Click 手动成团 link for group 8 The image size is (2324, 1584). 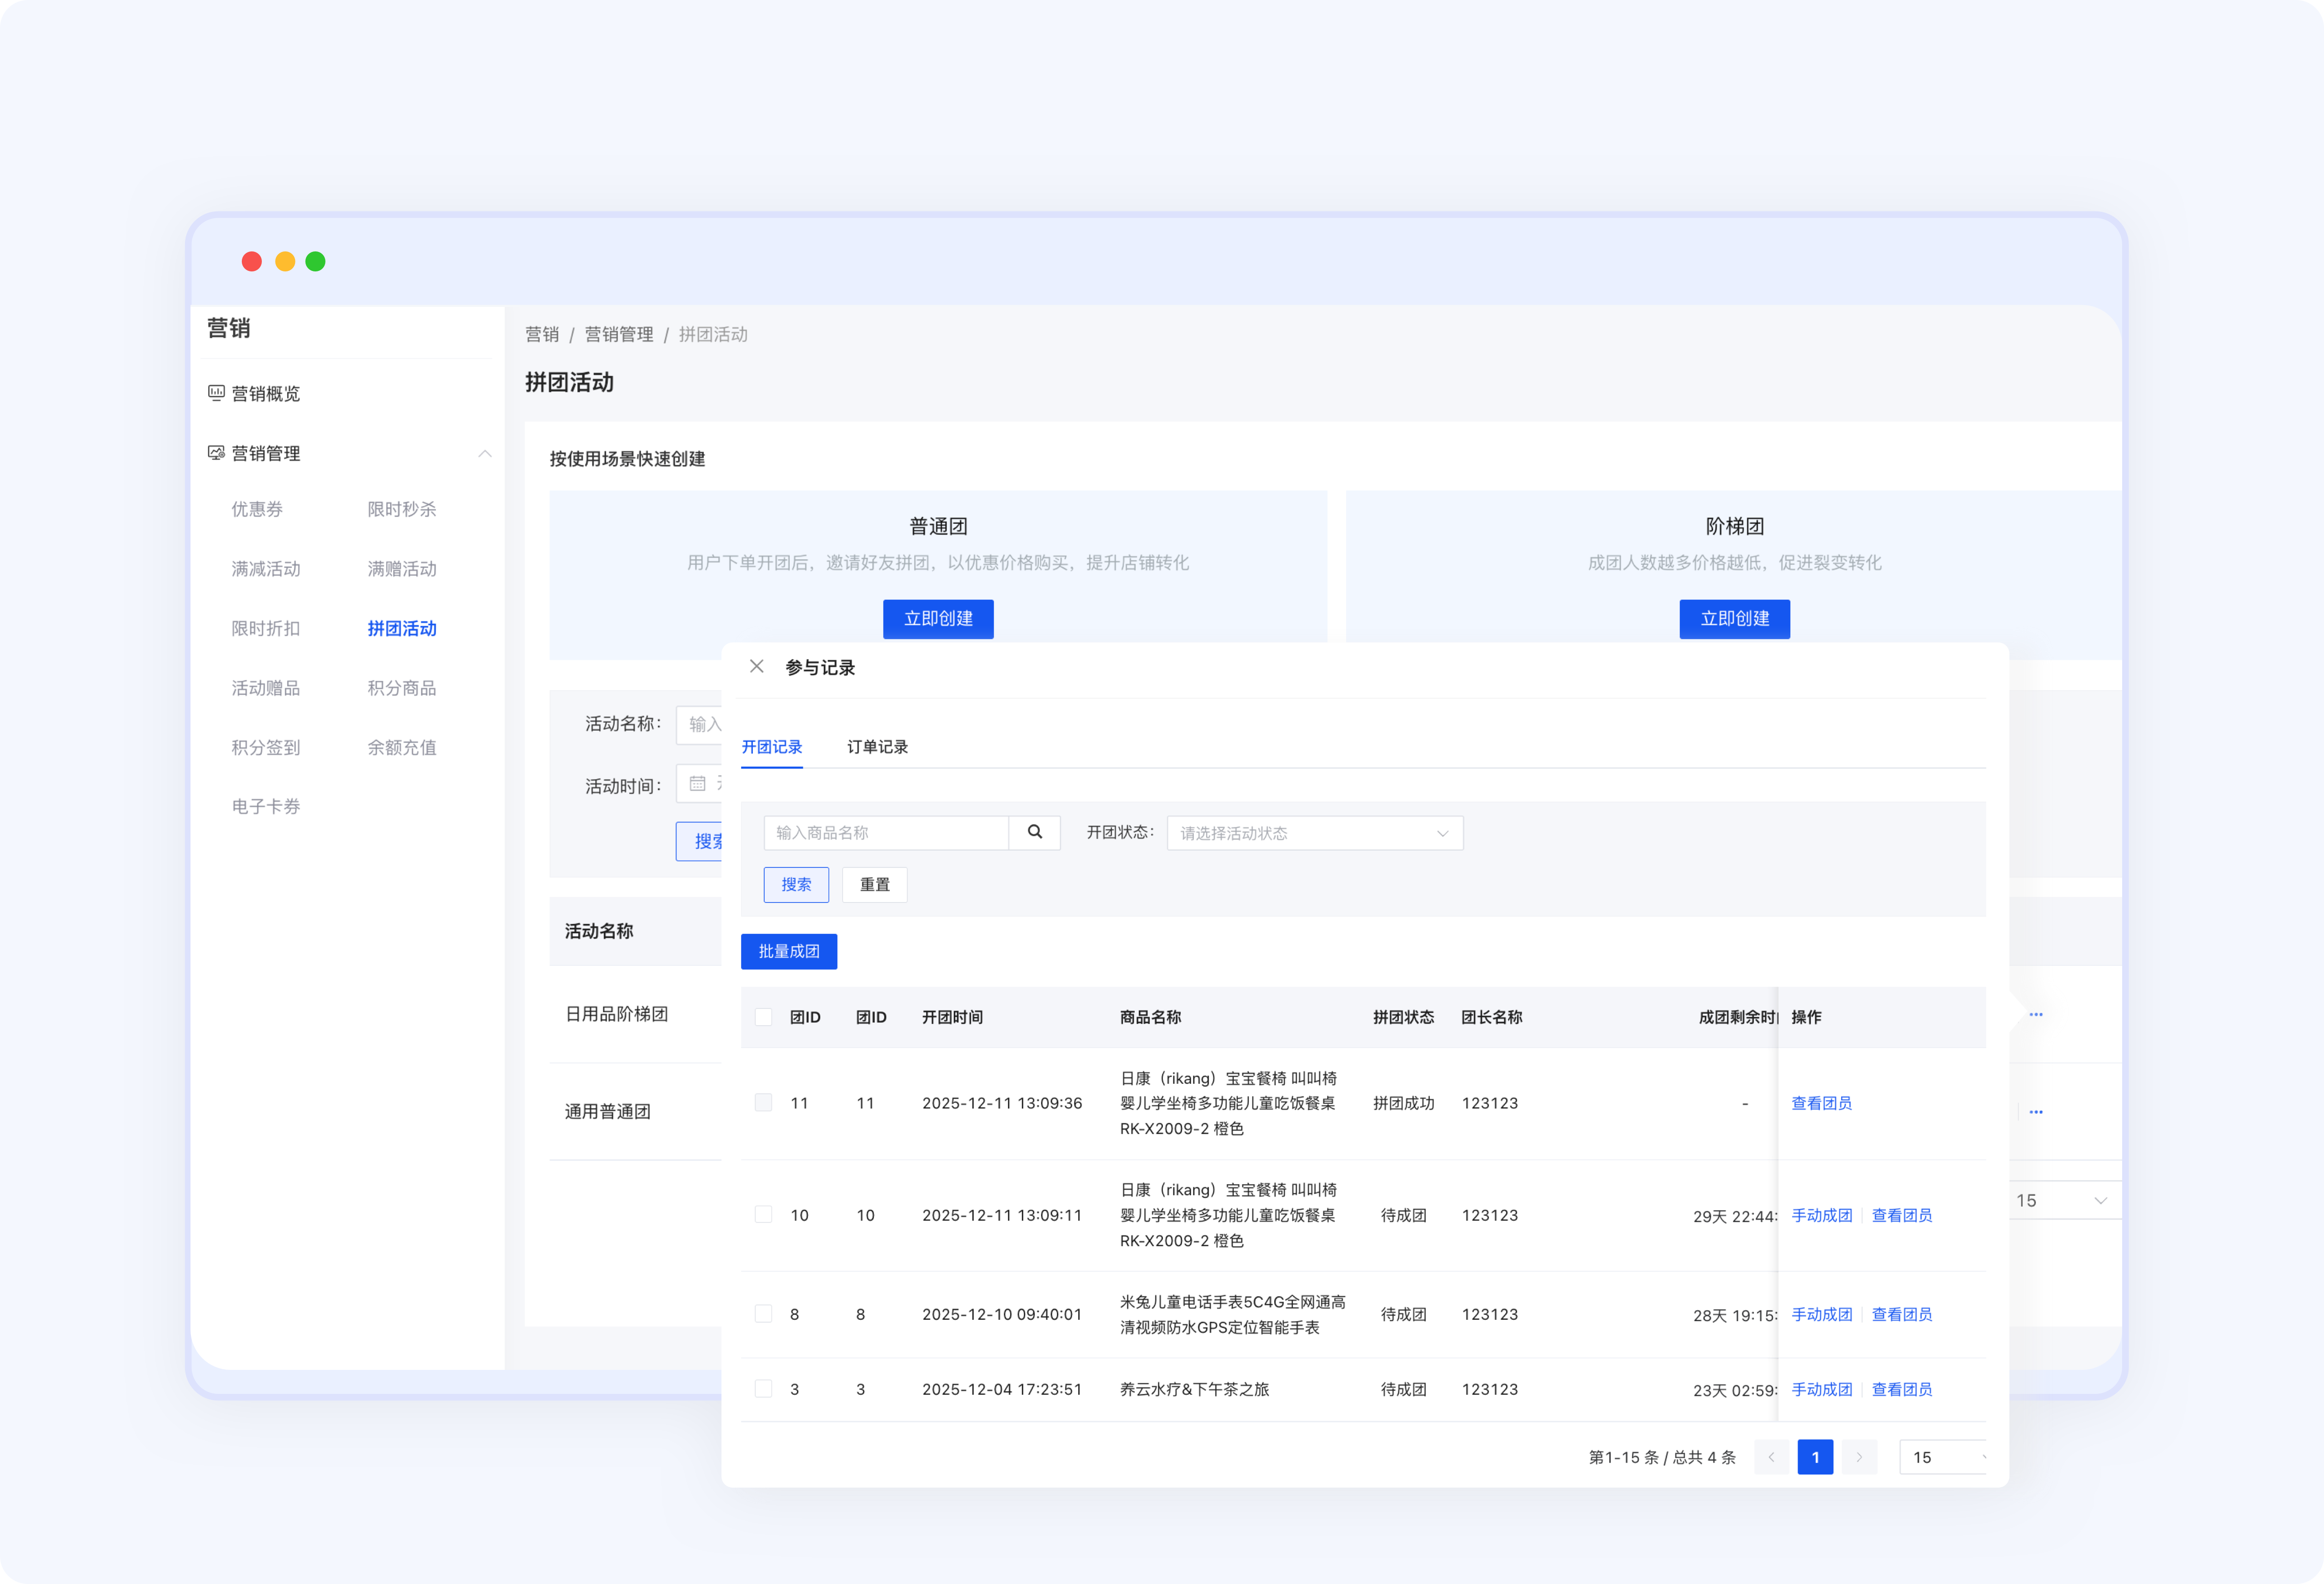click(x=1821, y=1314)
